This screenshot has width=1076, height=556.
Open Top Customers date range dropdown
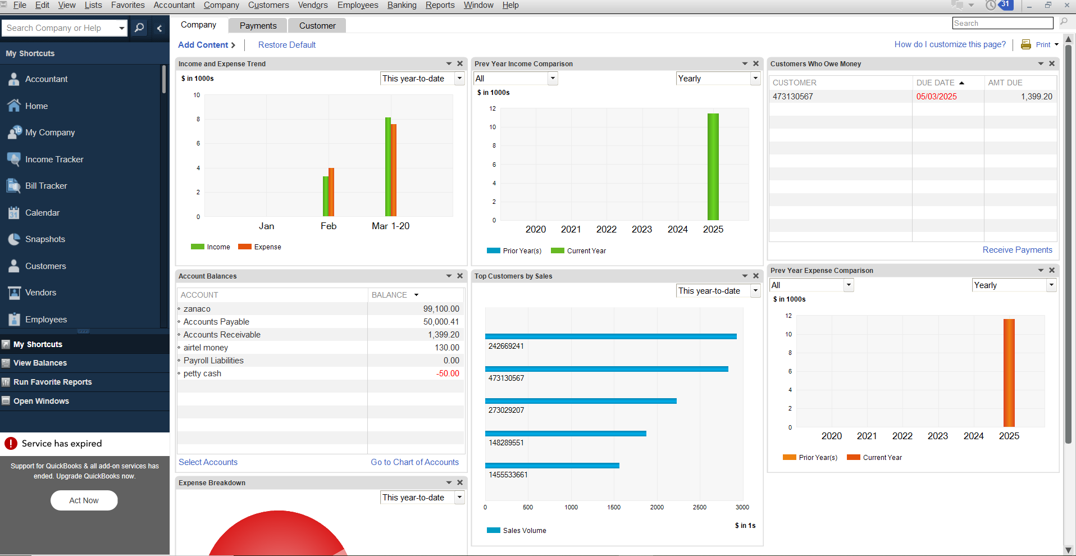pyautogui.click(x=755, y=291)
